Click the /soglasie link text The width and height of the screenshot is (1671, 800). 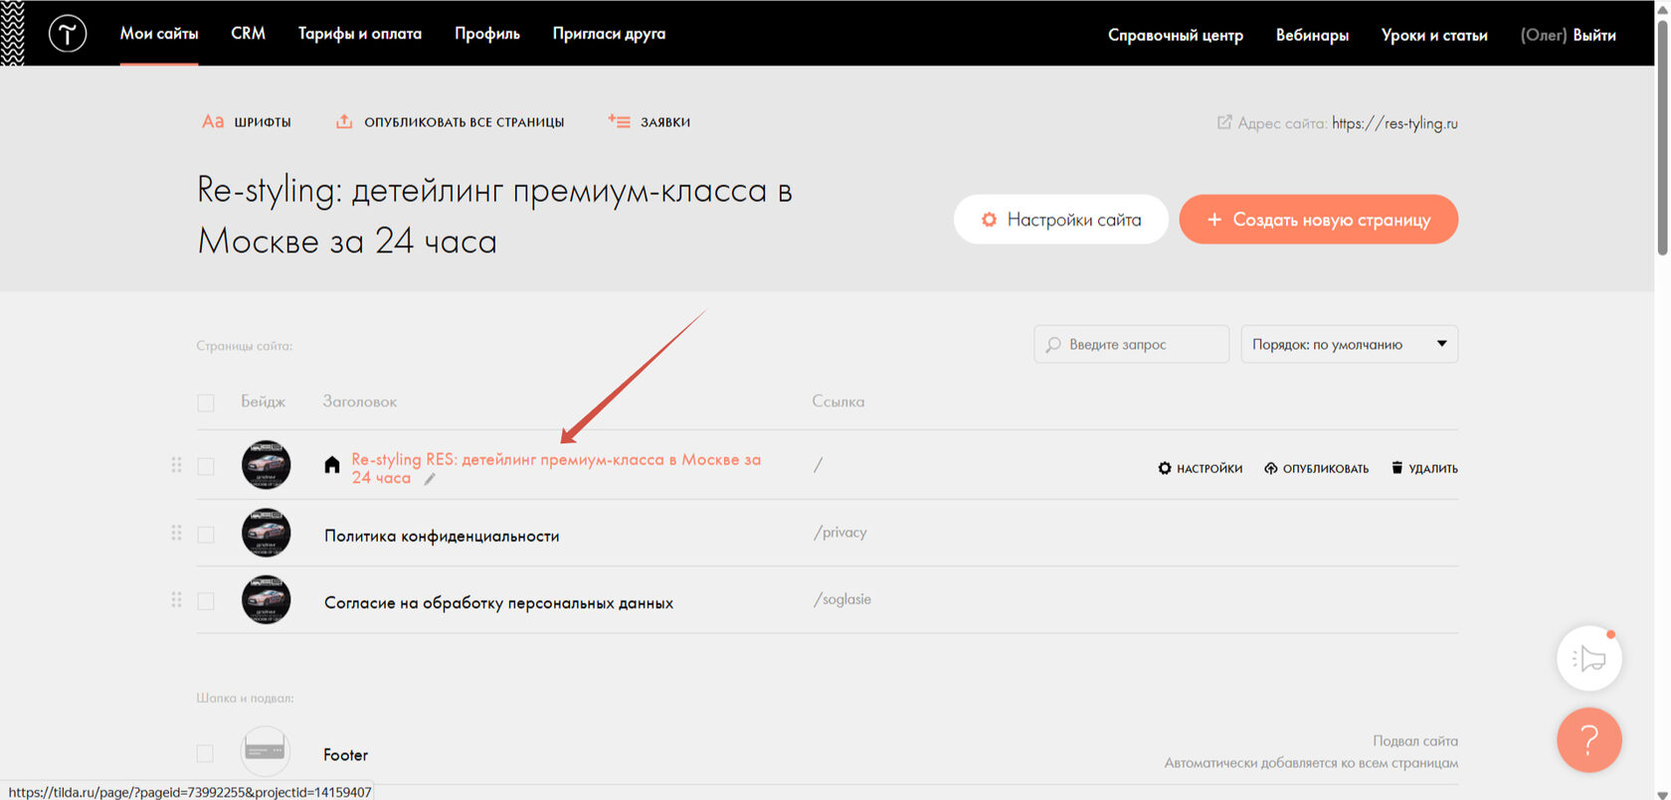tap(842, 599)
